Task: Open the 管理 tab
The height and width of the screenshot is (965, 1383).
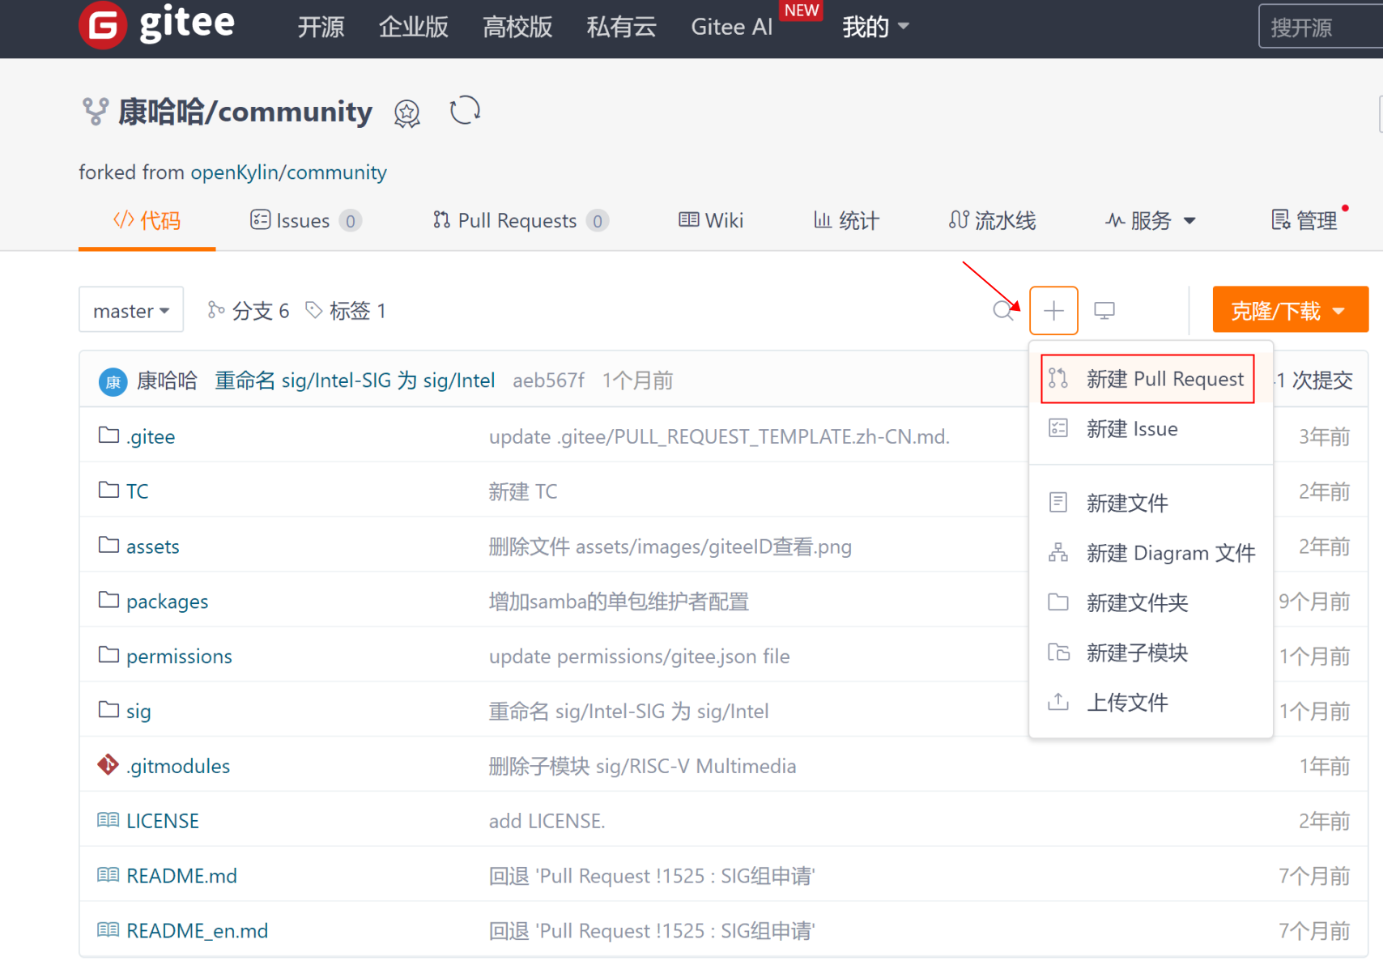Action: pyautogui.click(x=1304, y=220)
